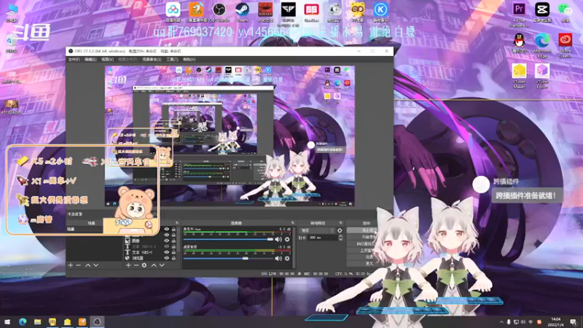
Task: Open the QQ penguin desktop icon
Action: point(519,43)
